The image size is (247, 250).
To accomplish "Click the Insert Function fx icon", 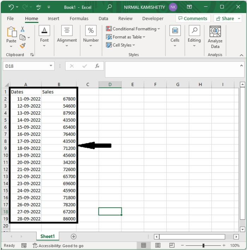I will tap(97, 66).
